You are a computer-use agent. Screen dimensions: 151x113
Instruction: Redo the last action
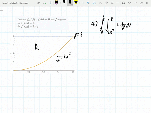click(135, 3)
